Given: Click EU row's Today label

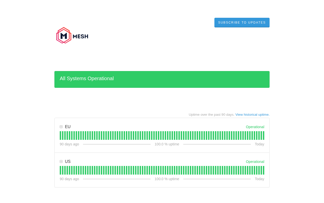Looking at the screenshot, I should pos(259,144).
